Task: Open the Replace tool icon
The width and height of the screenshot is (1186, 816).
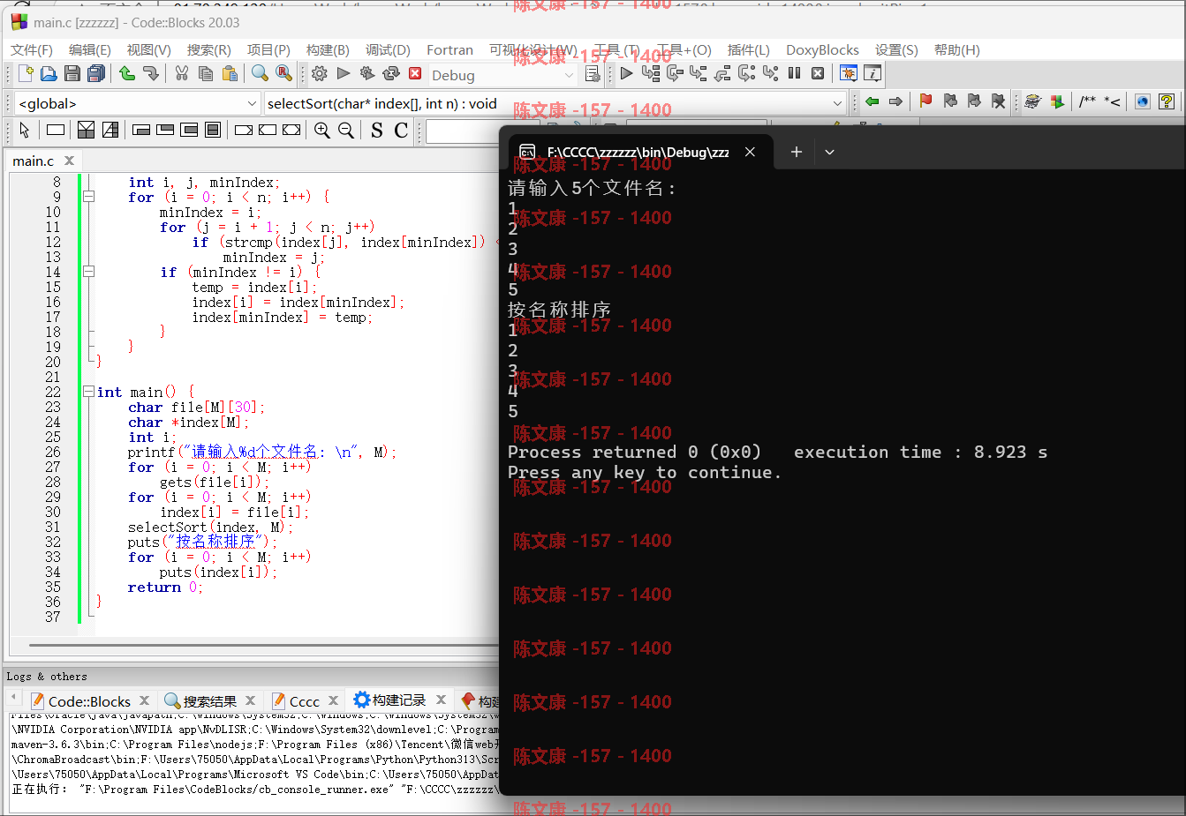Action: click(283, 73)
